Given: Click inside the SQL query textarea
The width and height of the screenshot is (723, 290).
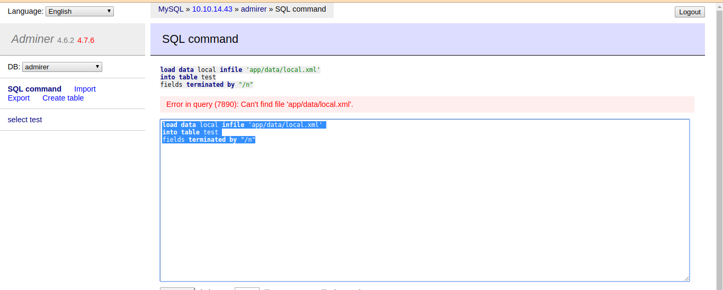Looking at the screenshot, I should (x=424, y=212).
